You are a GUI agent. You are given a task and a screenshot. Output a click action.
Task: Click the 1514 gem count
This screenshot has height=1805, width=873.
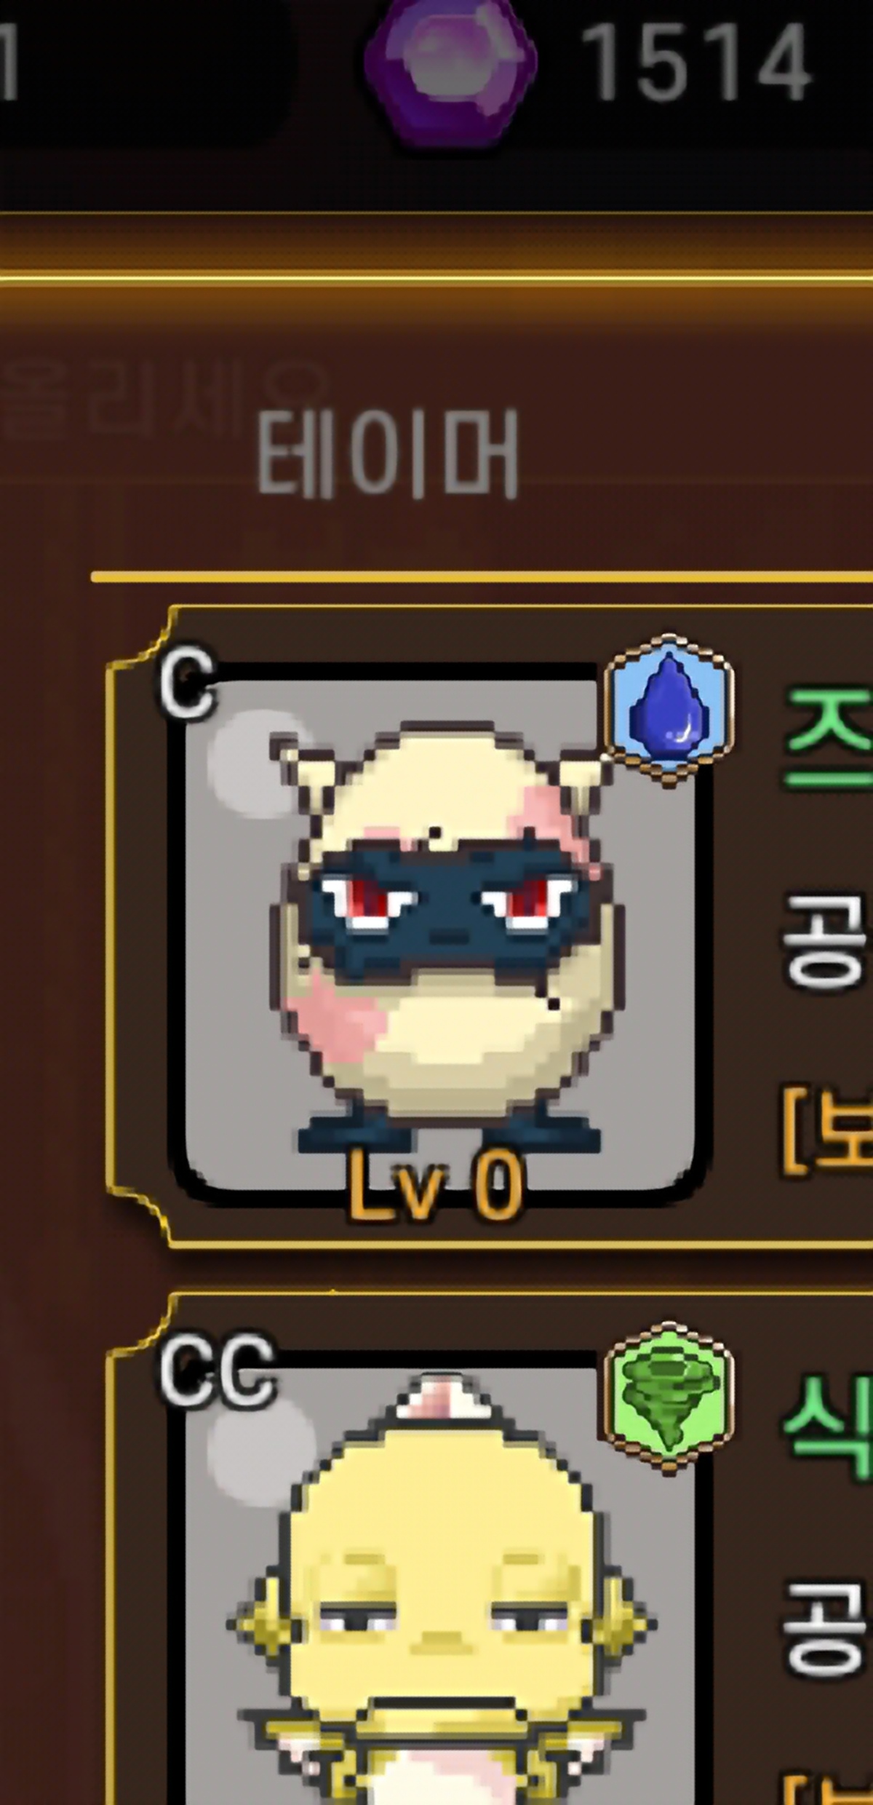pos(698,63)
